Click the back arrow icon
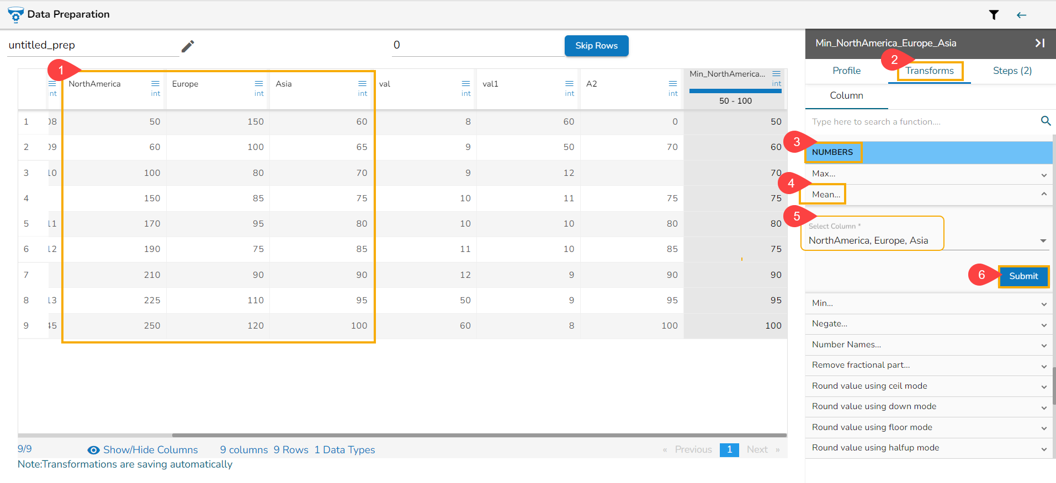The image size is (1056, 483). [1021, 15]
